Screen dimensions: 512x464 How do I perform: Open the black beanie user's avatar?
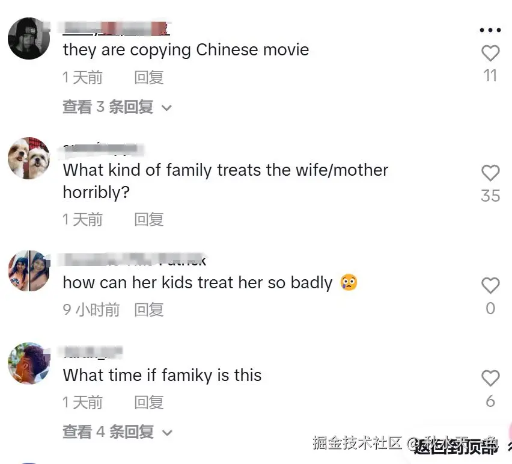[29, 39]
